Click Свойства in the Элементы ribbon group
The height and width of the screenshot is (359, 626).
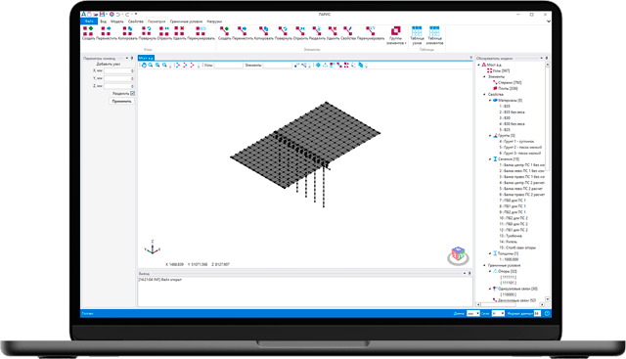348,33
